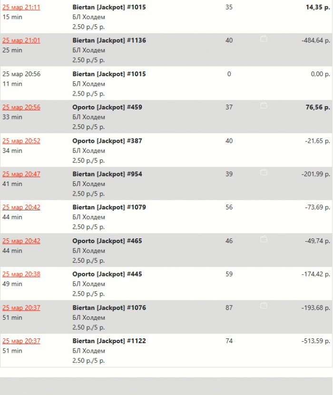
Task: Click hands count 87 in Biertan #1076 row
Action: (x=229, y=307)
